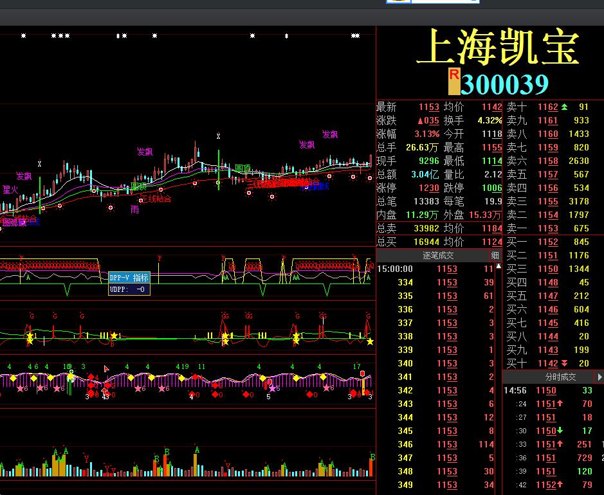Click the green down arrow in the :30 1150 row
The height and width of the screenshot is (495, 604).
pos(560,430)
